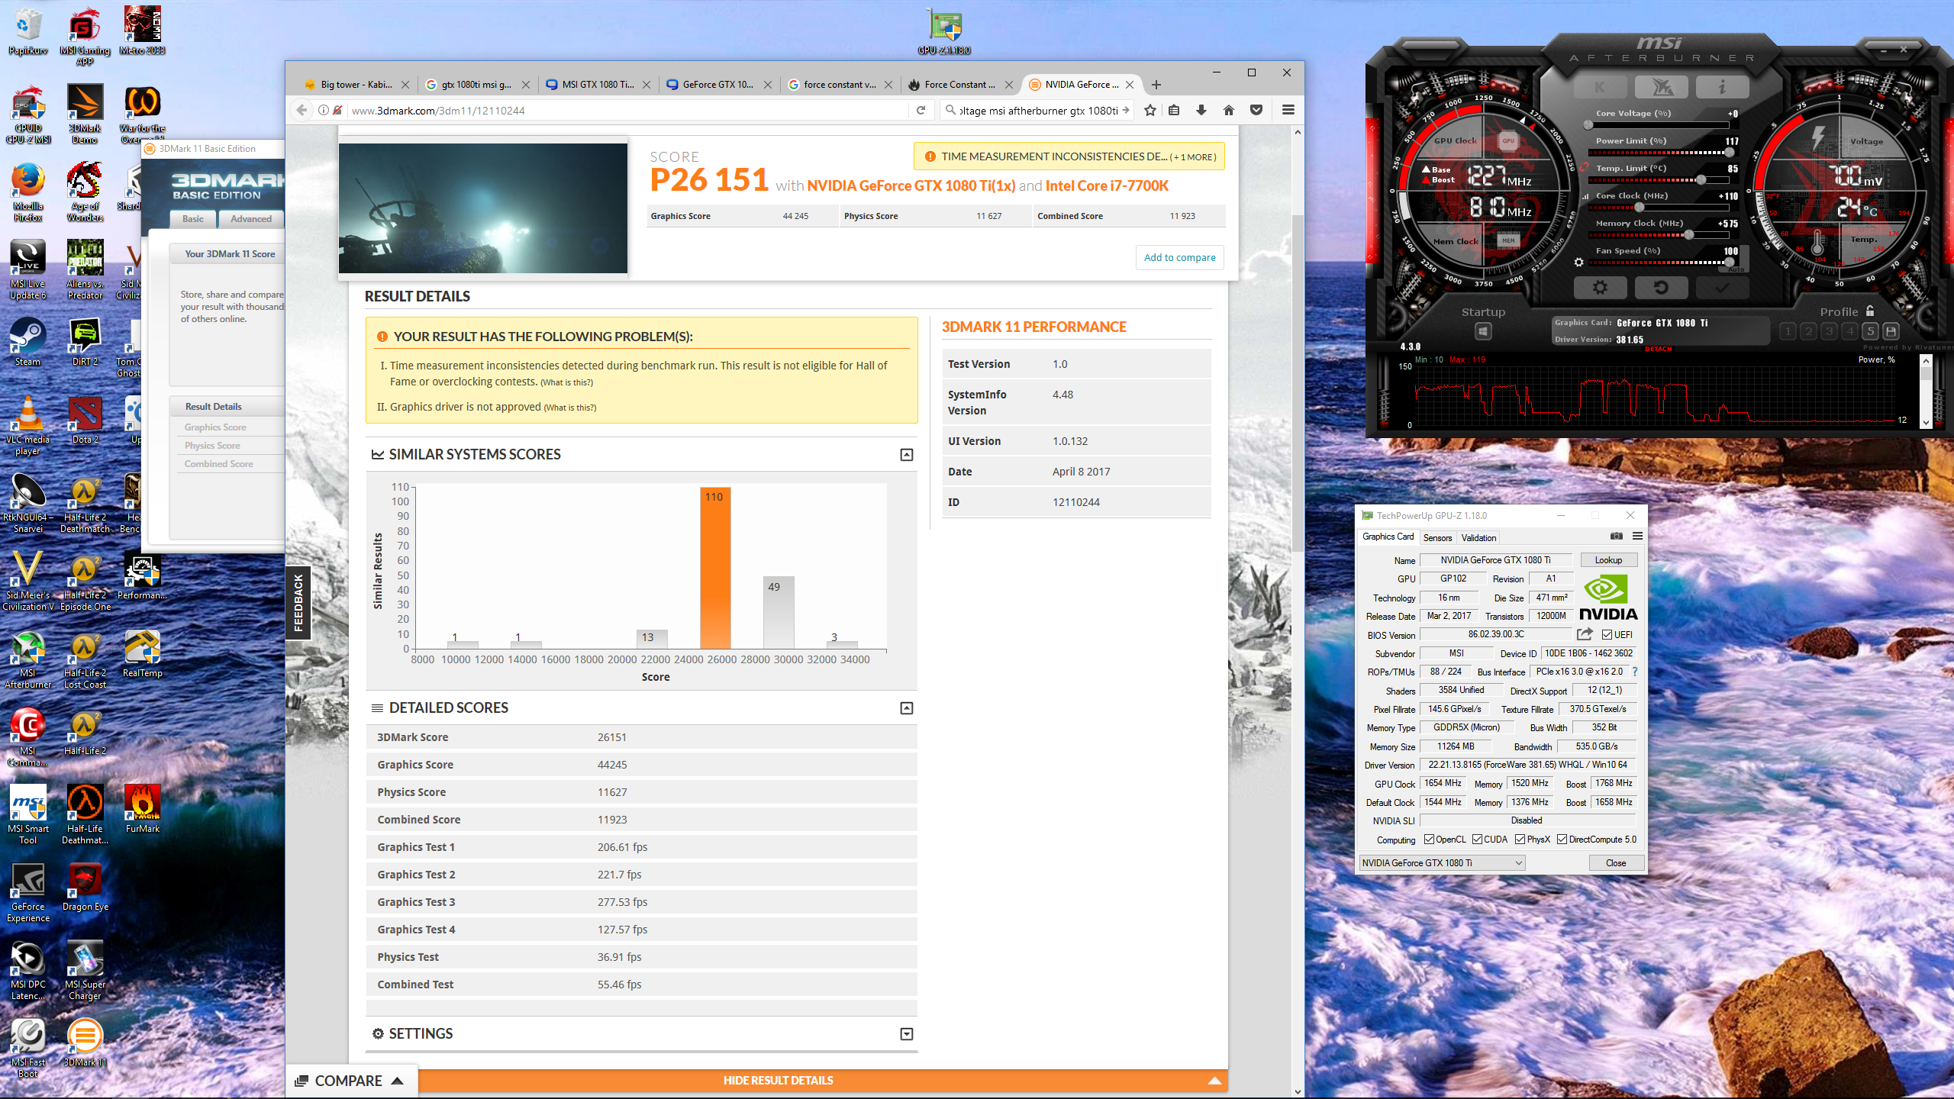Toggle the fan speed Auto button
This screenshot has width=1954, height=1099.
(1736, 270)
